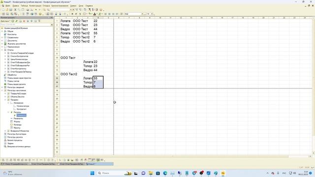Open the Файл menu

[8, 6]
